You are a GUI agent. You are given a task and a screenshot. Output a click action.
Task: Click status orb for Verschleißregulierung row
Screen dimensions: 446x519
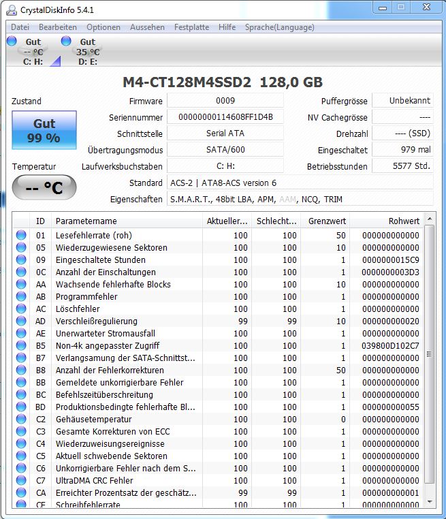21,321
